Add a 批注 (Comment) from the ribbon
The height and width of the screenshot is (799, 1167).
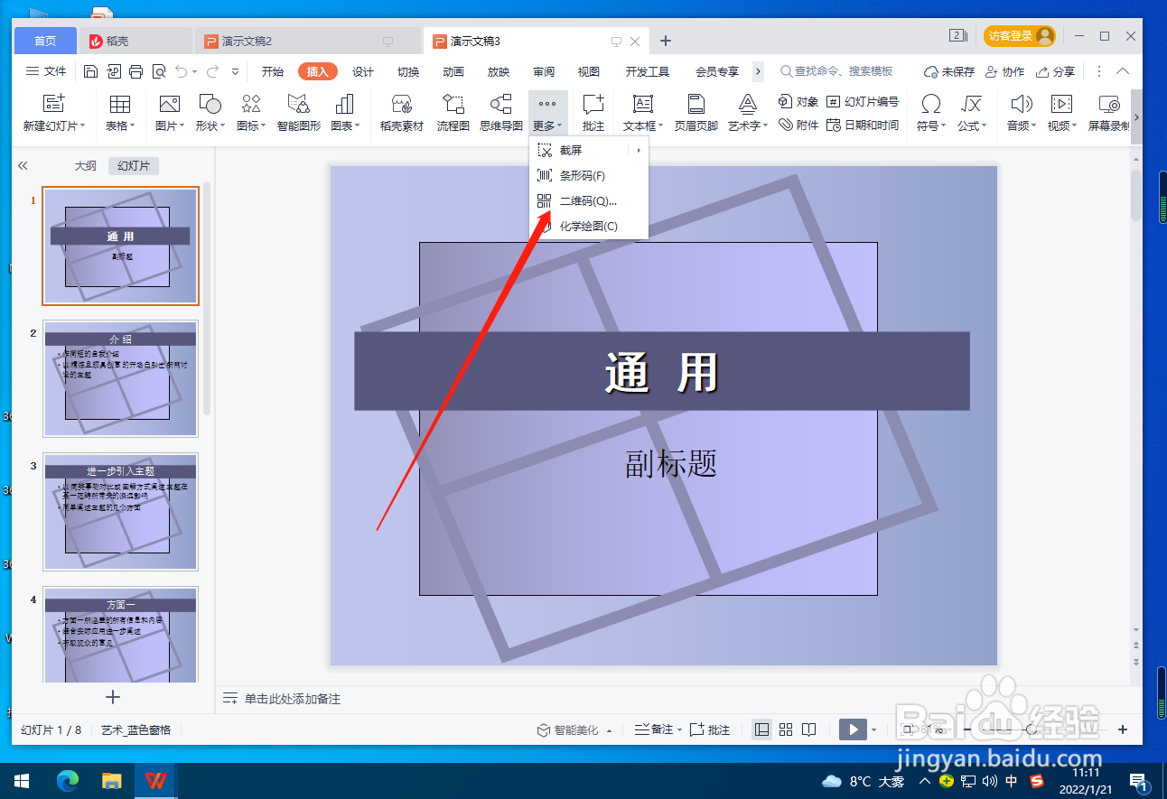click(593, 114)
